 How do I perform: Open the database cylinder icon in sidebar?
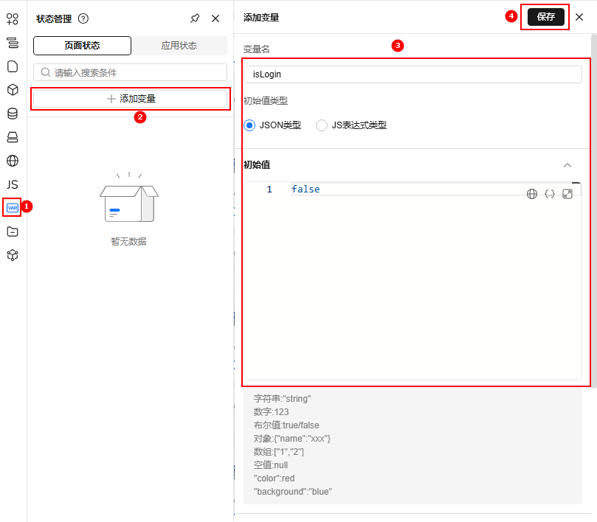[x=13, y=114]
